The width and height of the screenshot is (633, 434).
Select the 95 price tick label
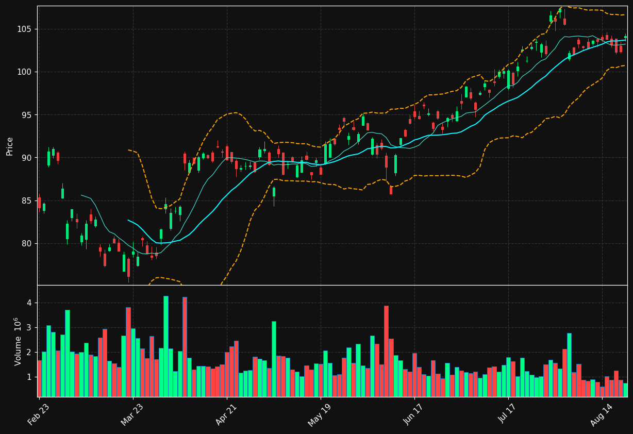pyautogui.click(x=27, y=114)
